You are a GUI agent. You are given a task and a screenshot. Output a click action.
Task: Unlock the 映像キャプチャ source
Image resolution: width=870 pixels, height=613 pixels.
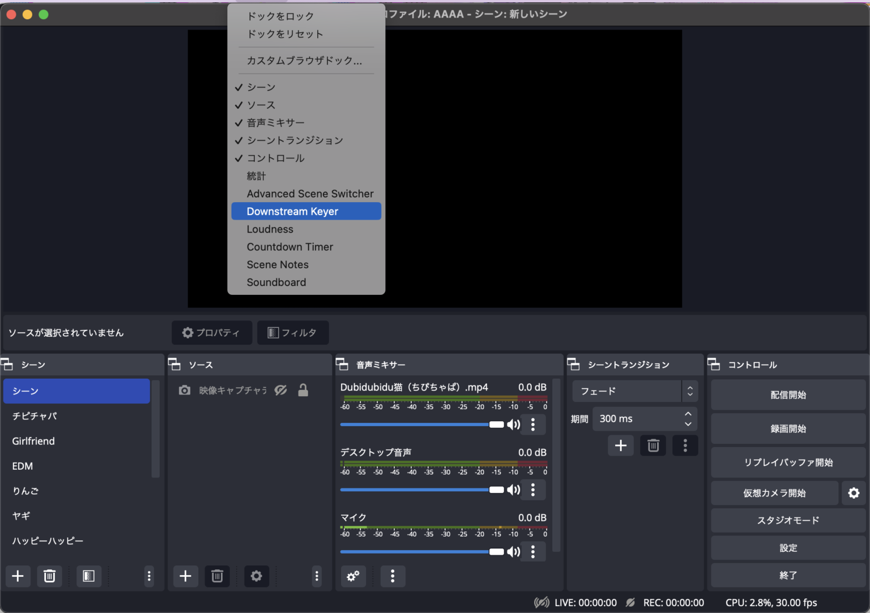point(303,390)
